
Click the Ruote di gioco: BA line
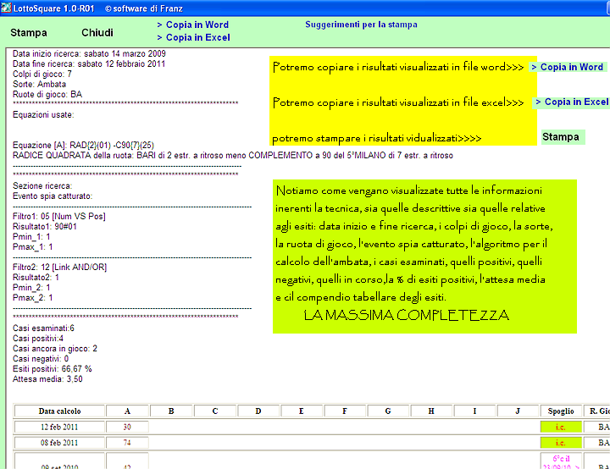(x=47, y=94)
